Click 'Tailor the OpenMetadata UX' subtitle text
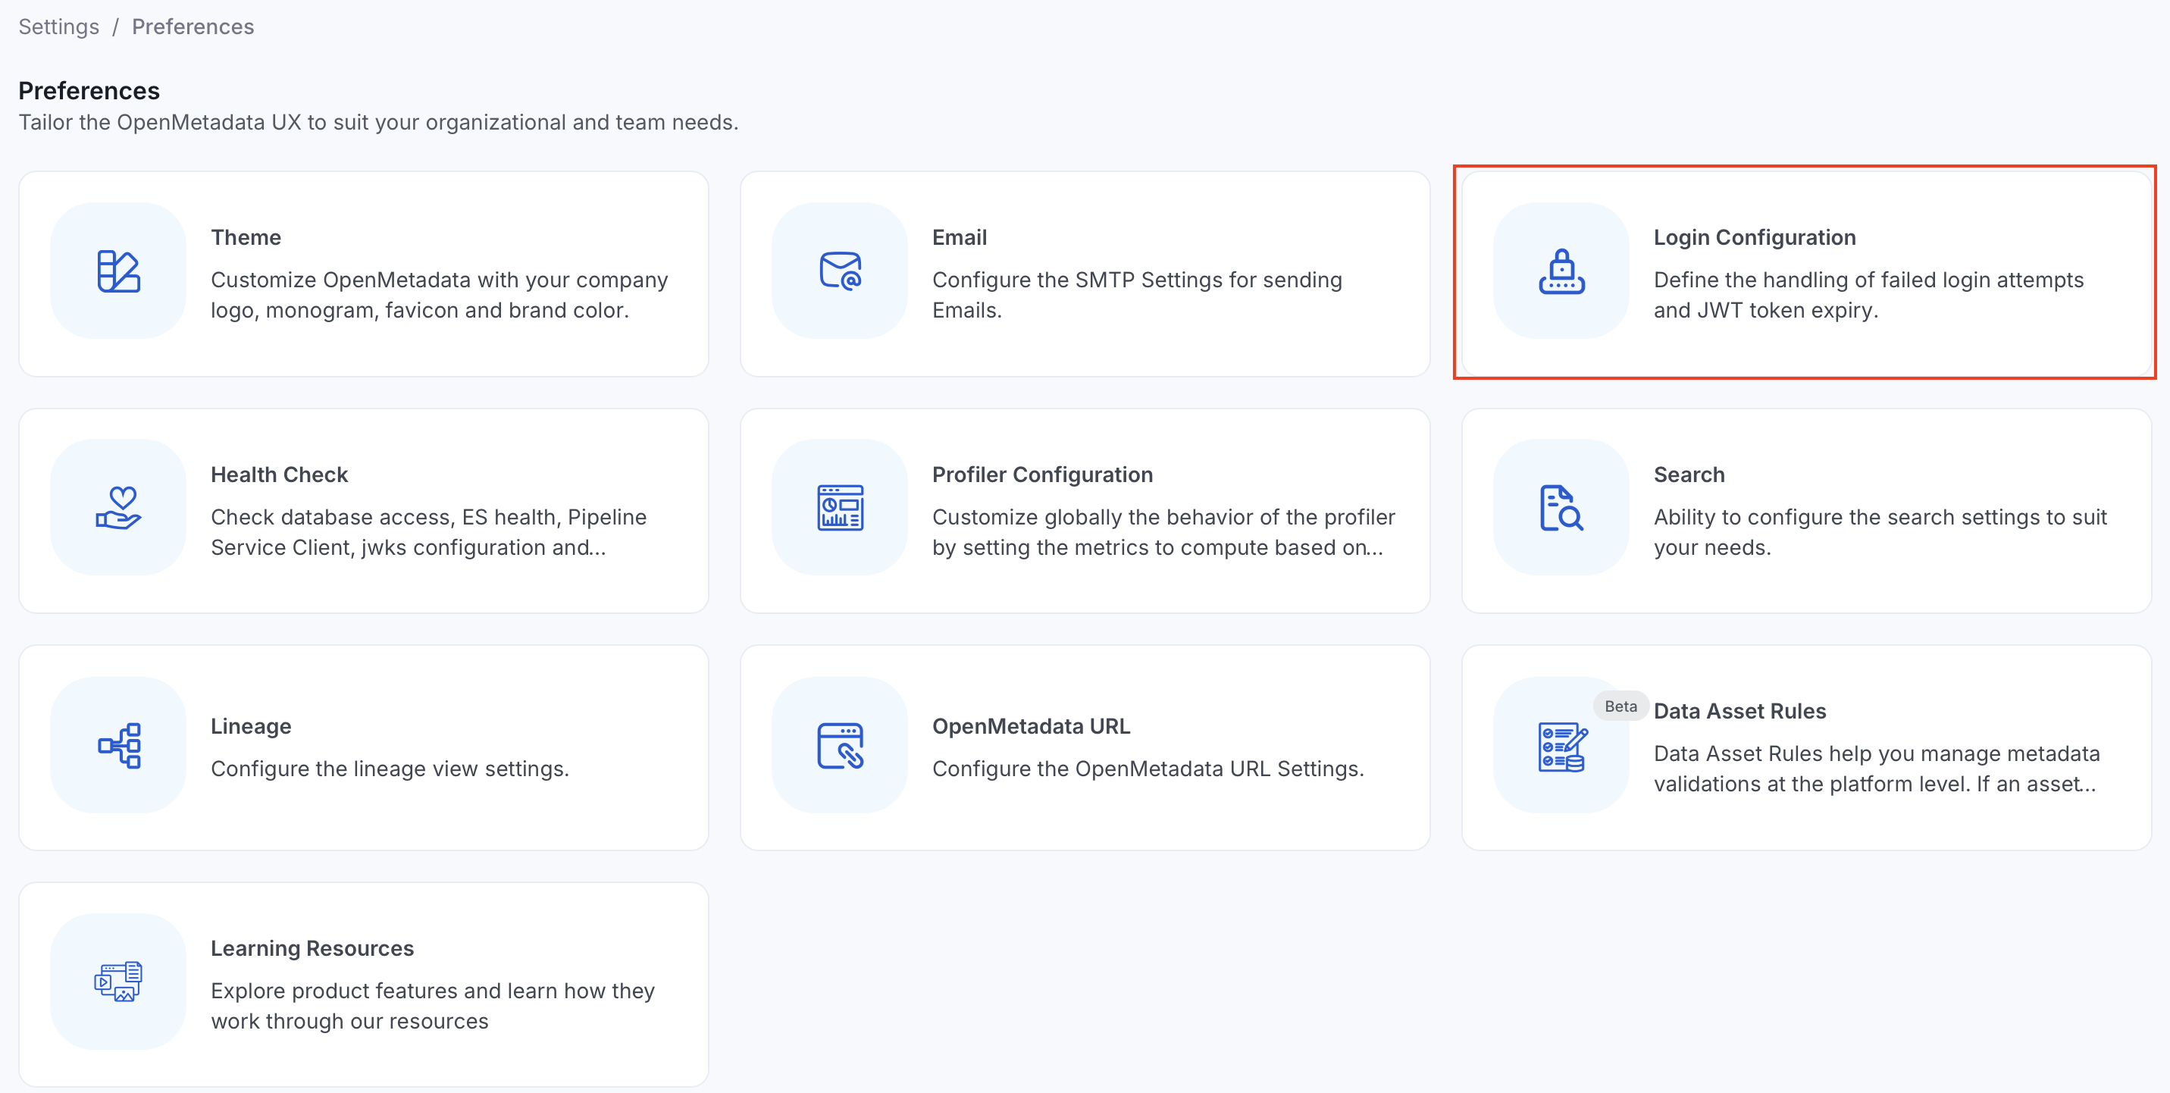The width and height of the screenshot is (2170, 1093). click(378, 123)
